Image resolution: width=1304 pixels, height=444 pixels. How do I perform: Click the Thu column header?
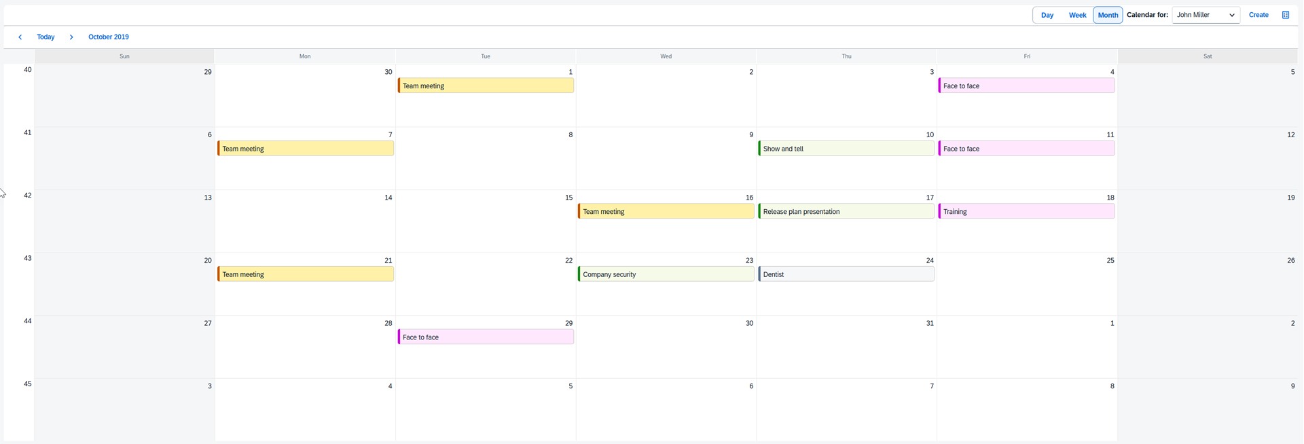[846, 56]
